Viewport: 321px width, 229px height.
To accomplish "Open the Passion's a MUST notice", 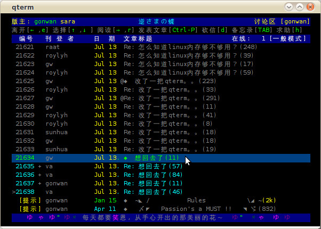I will tap(161, 209).
